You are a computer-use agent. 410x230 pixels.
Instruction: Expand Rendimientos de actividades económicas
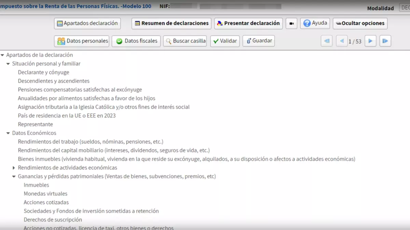coord(14,168)
